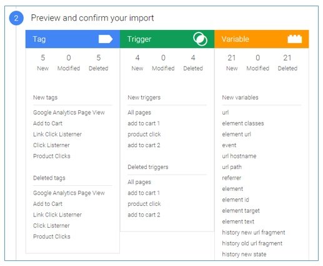Click the white brick Variable icon
Screen dimensions: 323x266
(x=294, y=39)
